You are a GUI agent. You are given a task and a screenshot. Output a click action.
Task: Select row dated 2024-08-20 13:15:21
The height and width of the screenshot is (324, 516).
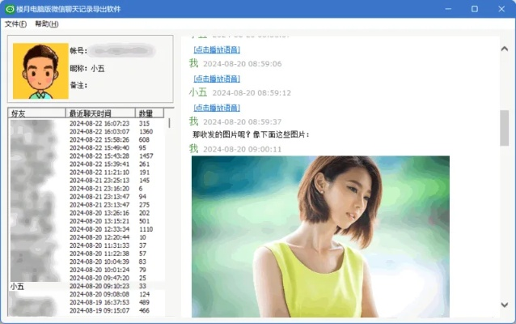coord(87,221)
